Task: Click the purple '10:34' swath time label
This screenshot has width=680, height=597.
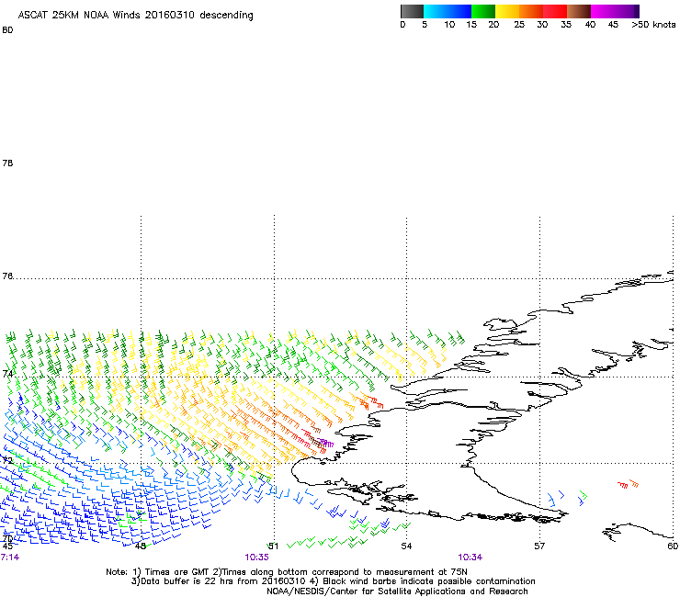Action: pos(470,558)
